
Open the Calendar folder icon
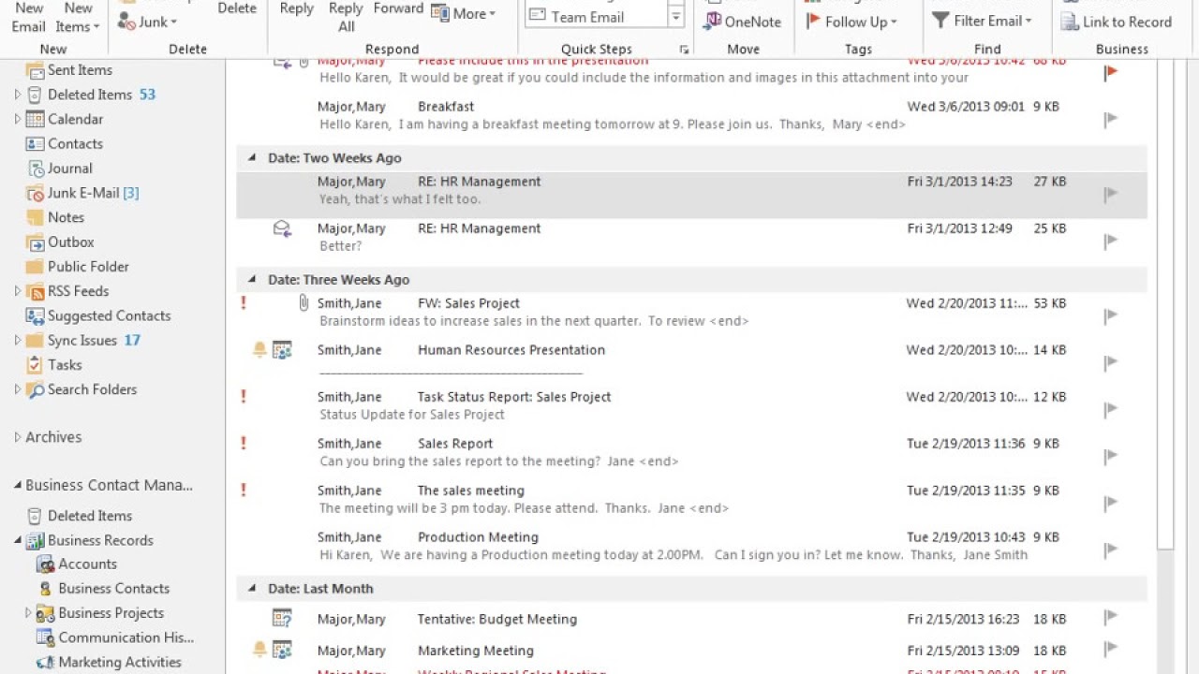(x=35, y=119)
